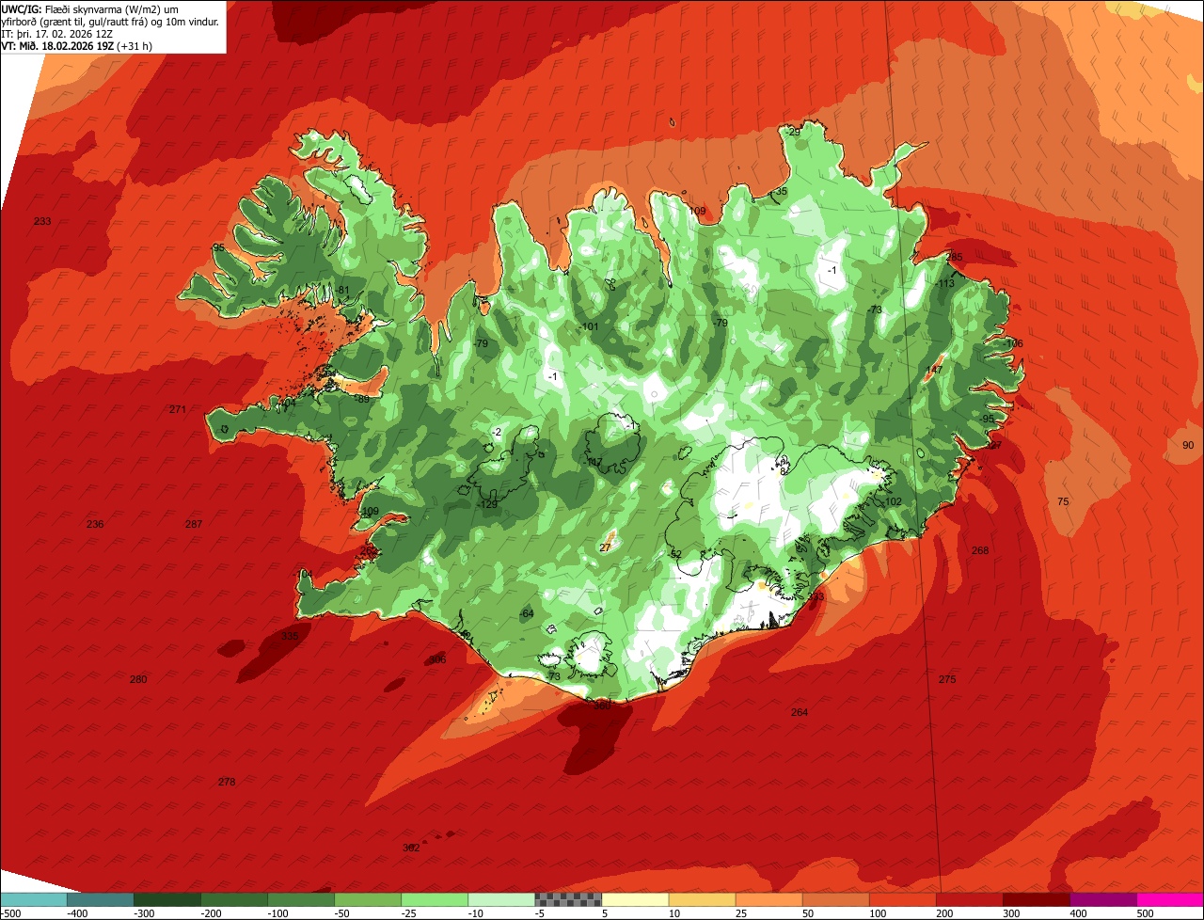This screenshot has width=1204, height=920.
Task: Click the value -101 in northern Iceland
Action: (x=589, y=326)
